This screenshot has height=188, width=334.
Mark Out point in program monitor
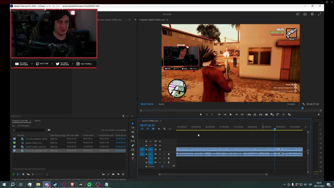tap(212, 115)
